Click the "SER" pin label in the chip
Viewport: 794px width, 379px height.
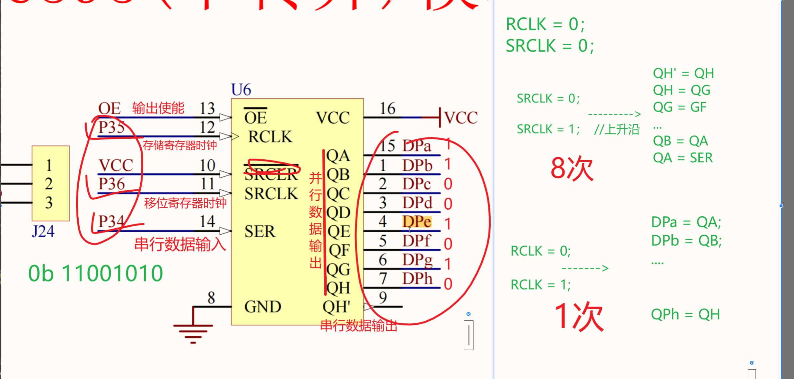pos(260,231)
